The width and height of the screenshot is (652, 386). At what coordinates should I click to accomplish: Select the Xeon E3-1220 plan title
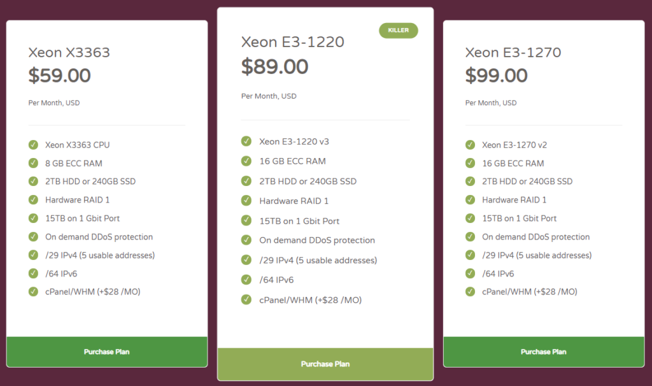tap(292, 42)
